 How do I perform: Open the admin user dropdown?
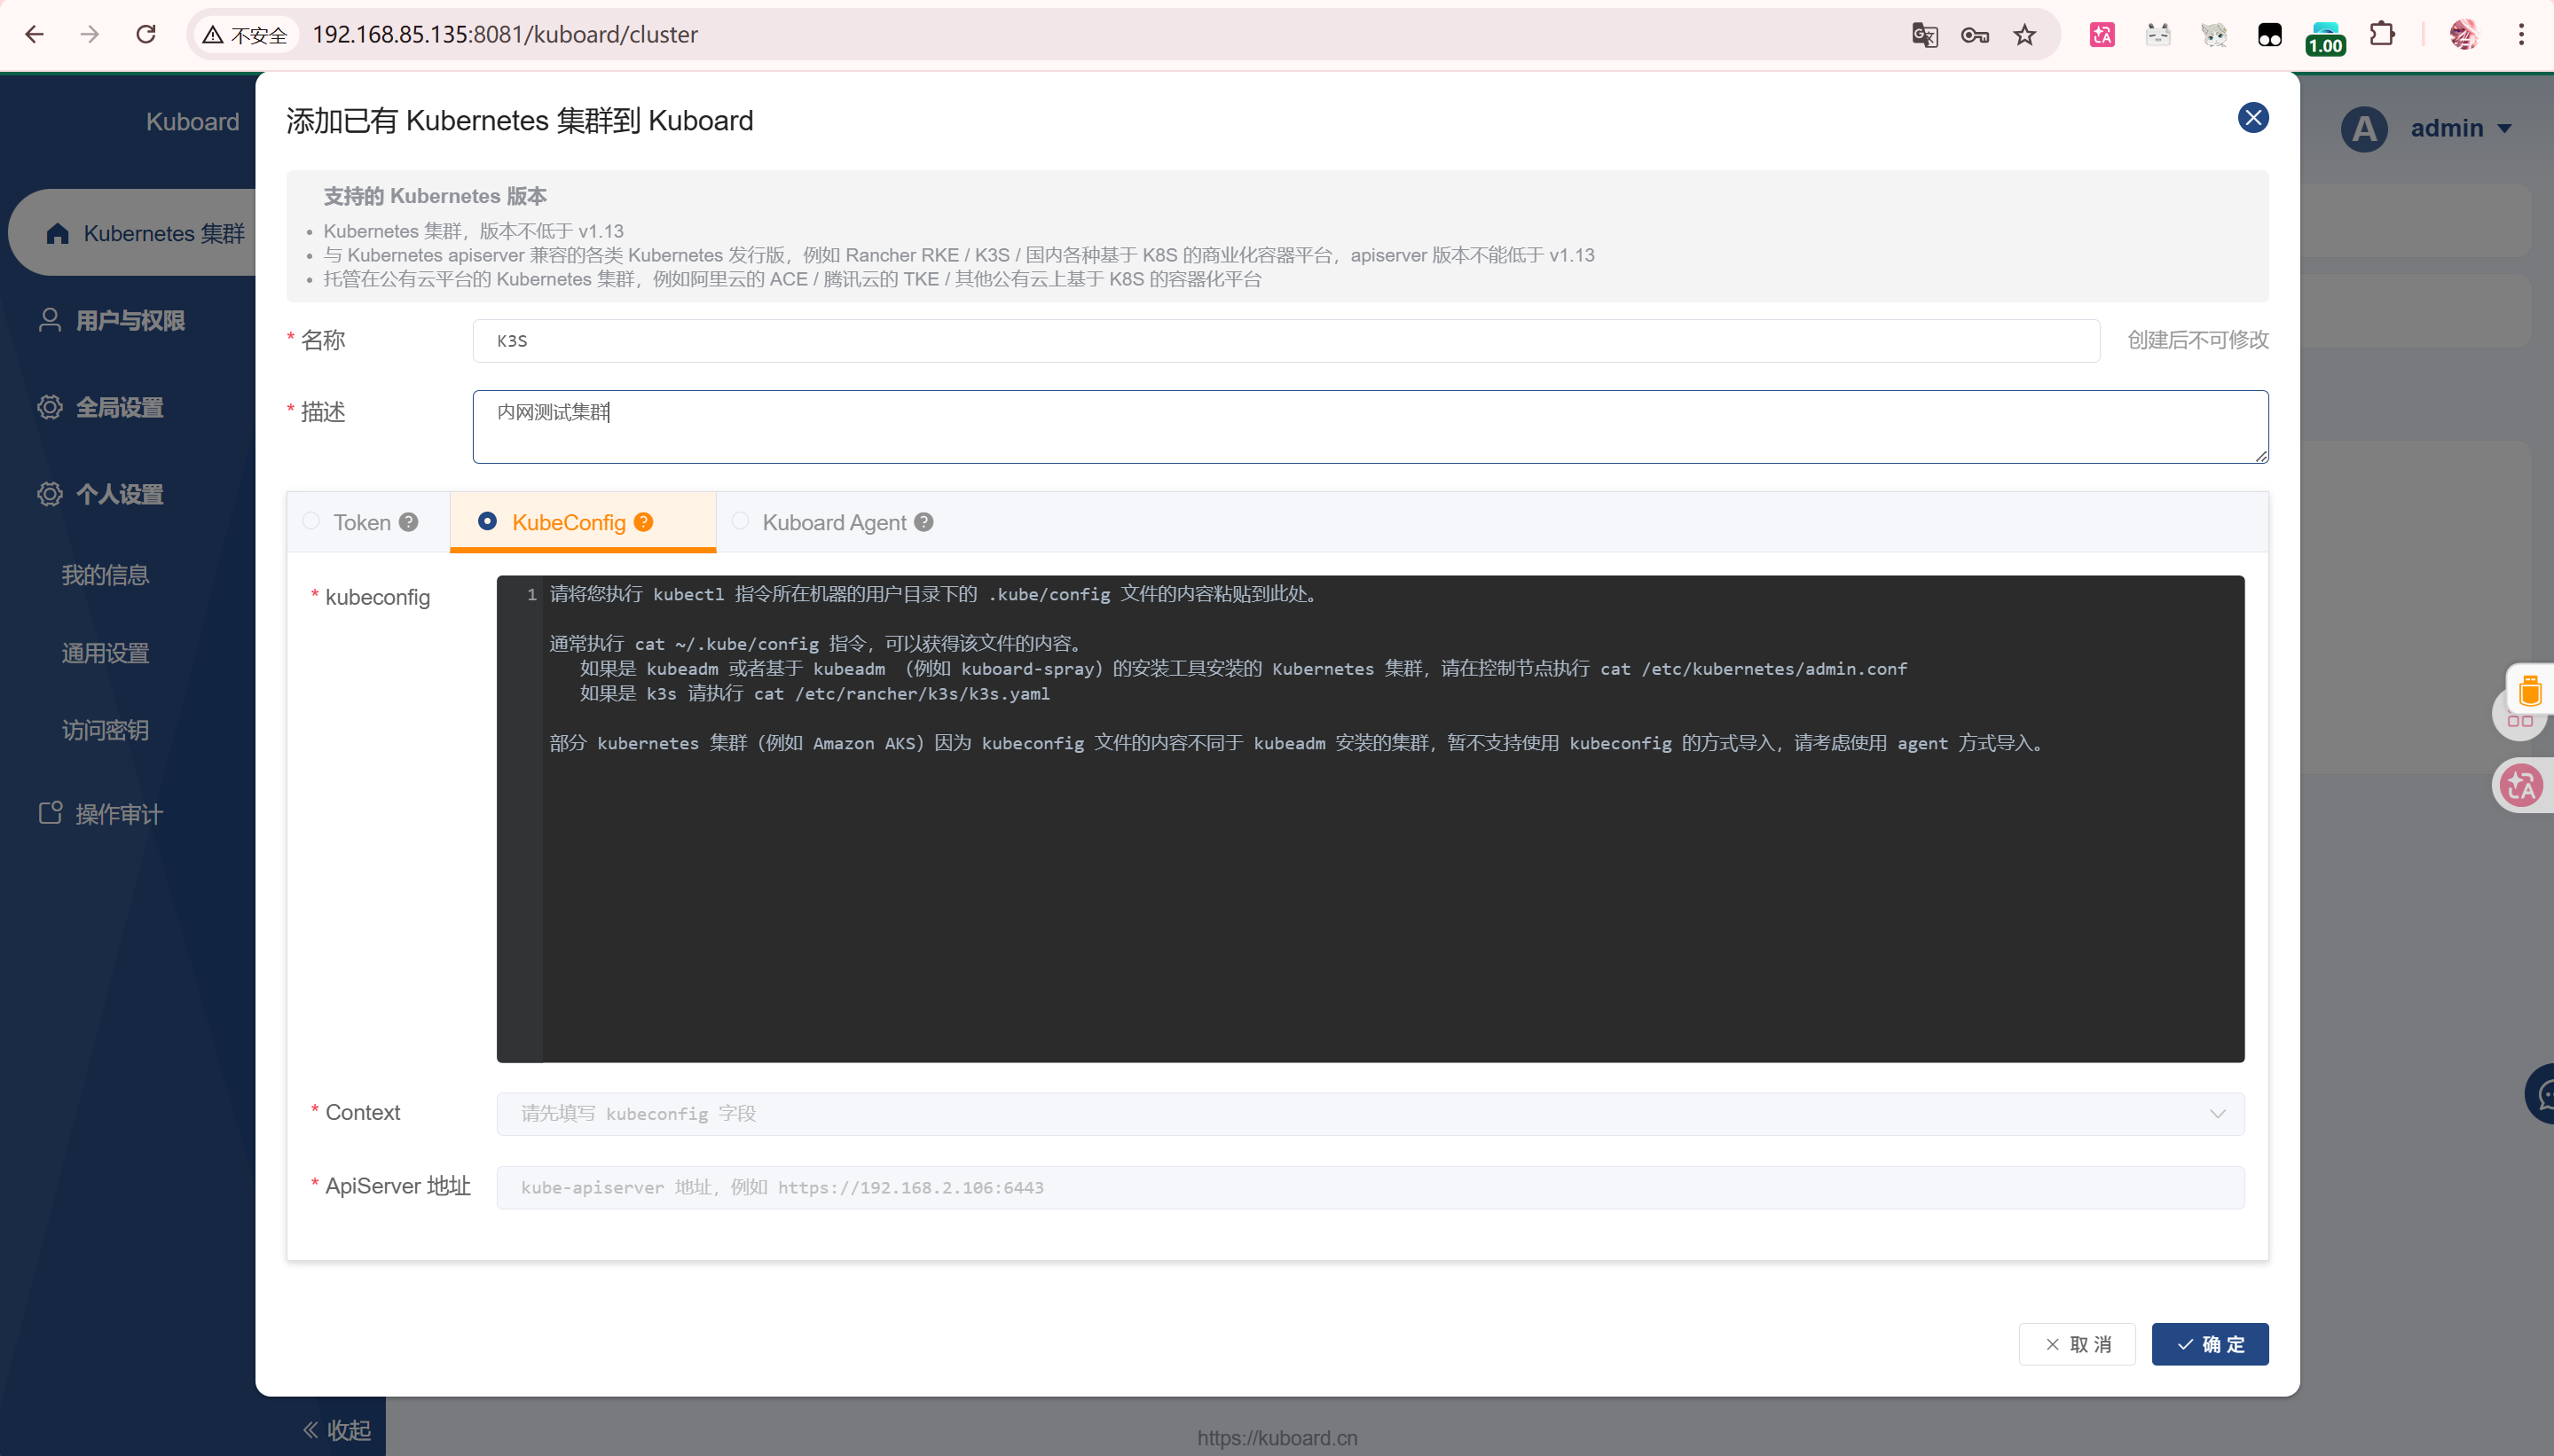coord(2459,128)
